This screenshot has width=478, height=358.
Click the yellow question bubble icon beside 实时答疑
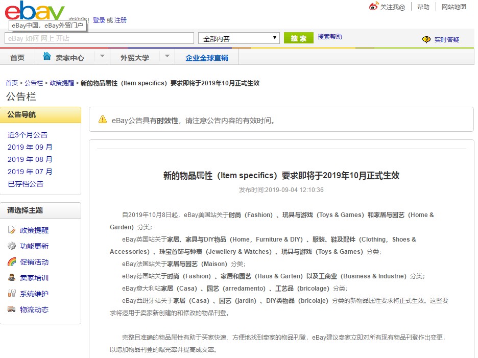tap(426, 39)
